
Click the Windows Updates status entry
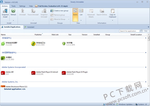tap(125, 104)
